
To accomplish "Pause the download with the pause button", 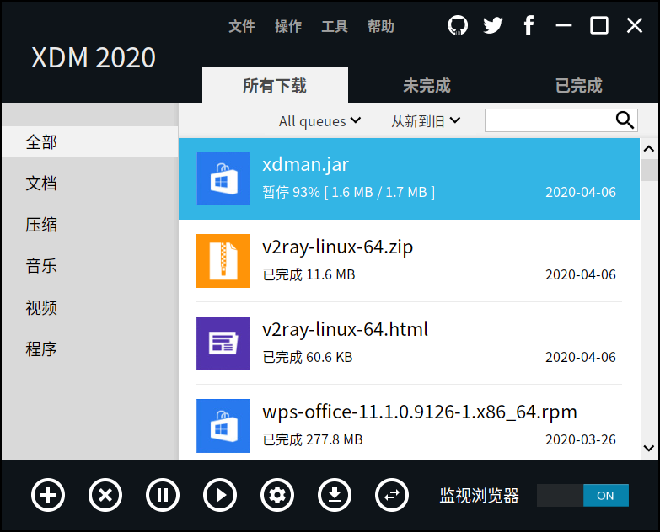I will pos(163,495).
